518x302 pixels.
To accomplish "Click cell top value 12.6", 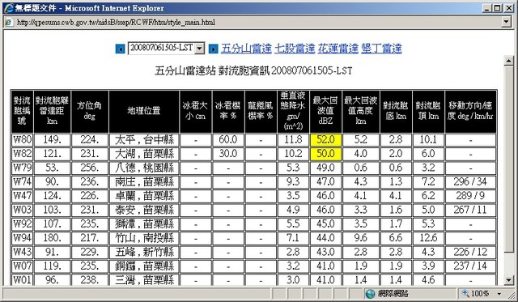I will [x=428, y=238].
